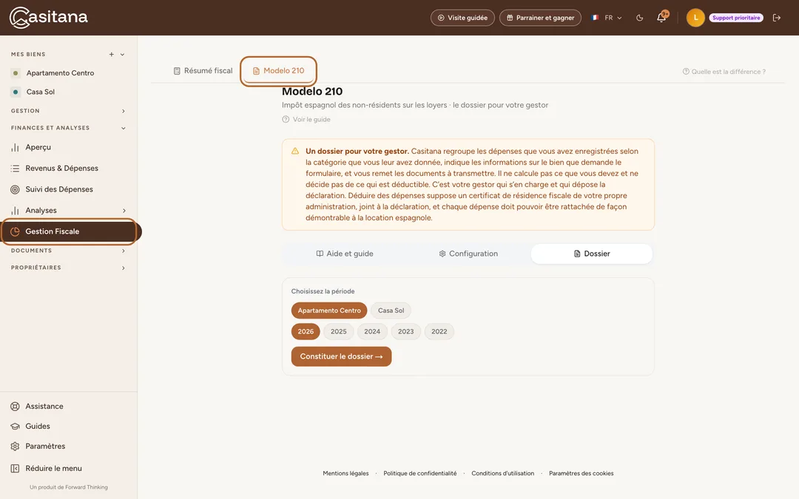Expand the Propriétaires section
The width and height of the screenshot is (799, 499).
(x=124, y=268)
